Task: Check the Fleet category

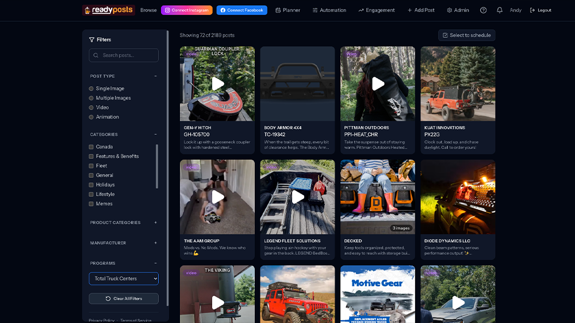Action: point(91,166)
